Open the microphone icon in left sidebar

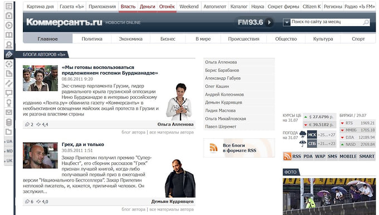9,103
